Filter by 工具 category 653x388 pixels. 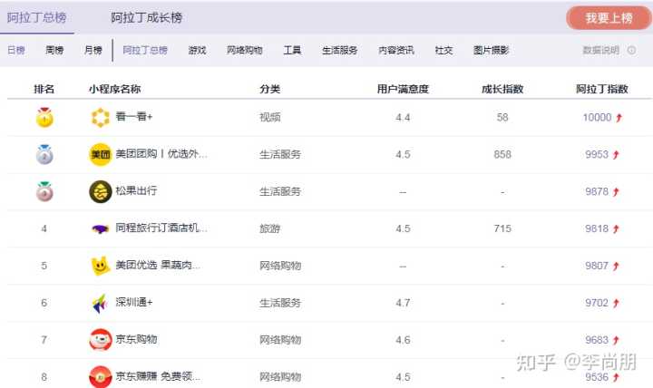(x=292, y=51)
